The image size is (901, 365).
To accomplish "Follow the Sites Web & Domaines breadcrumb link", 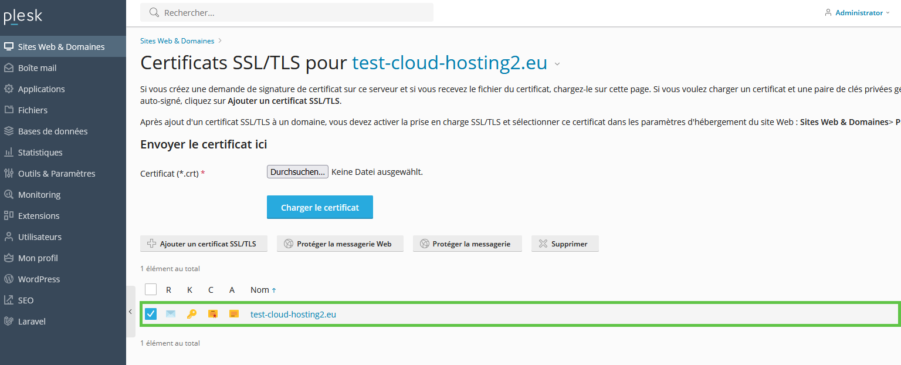I will (177, 41).
